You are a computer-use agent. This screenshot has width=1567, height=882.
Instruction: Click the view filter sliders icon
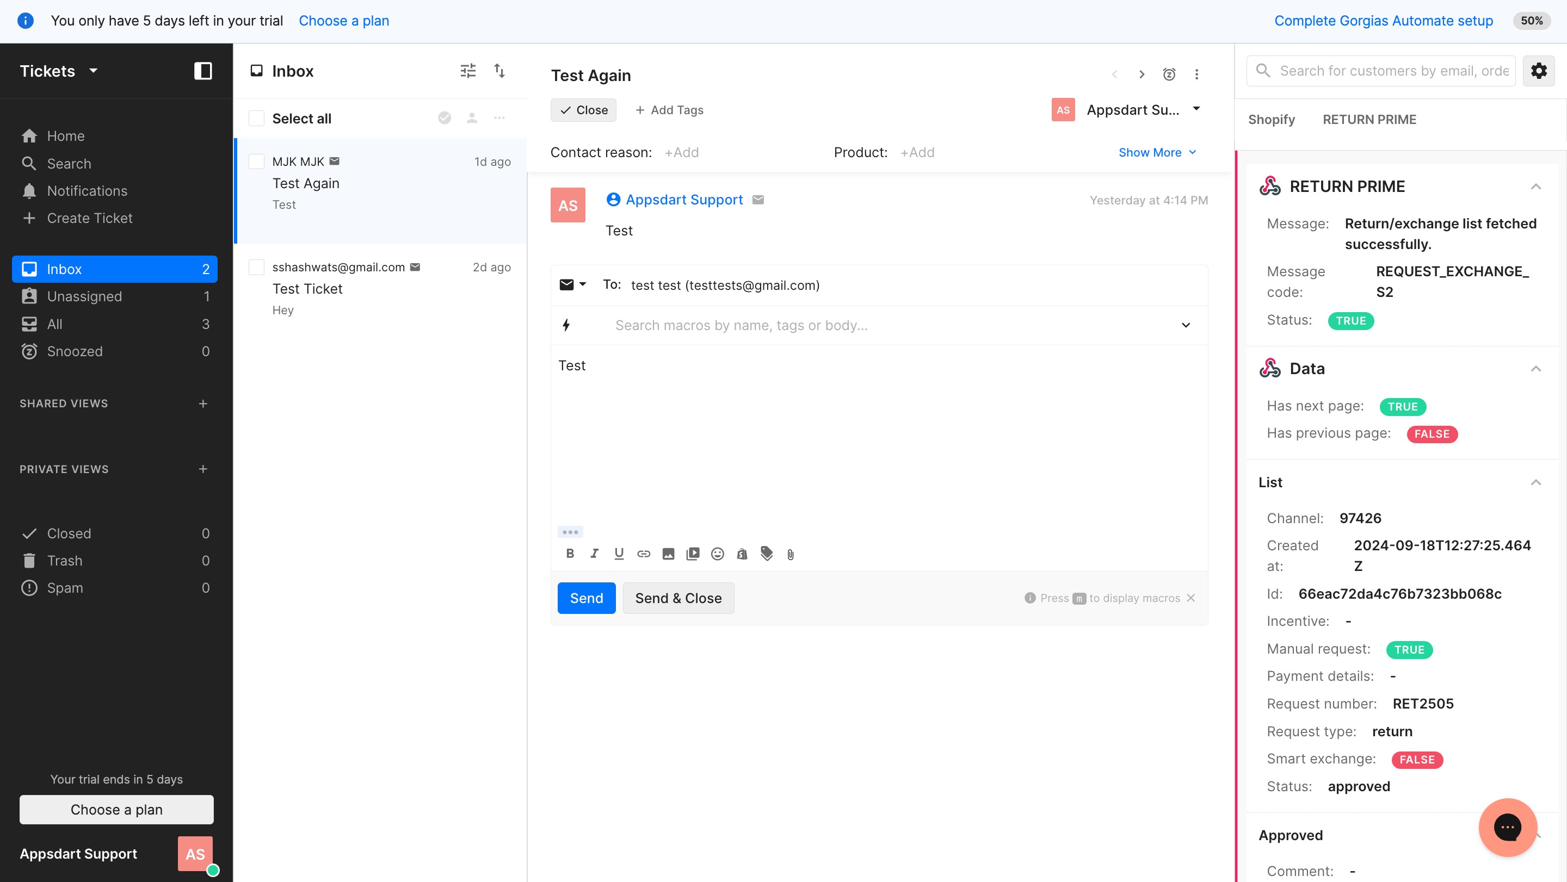pos(468,71)
